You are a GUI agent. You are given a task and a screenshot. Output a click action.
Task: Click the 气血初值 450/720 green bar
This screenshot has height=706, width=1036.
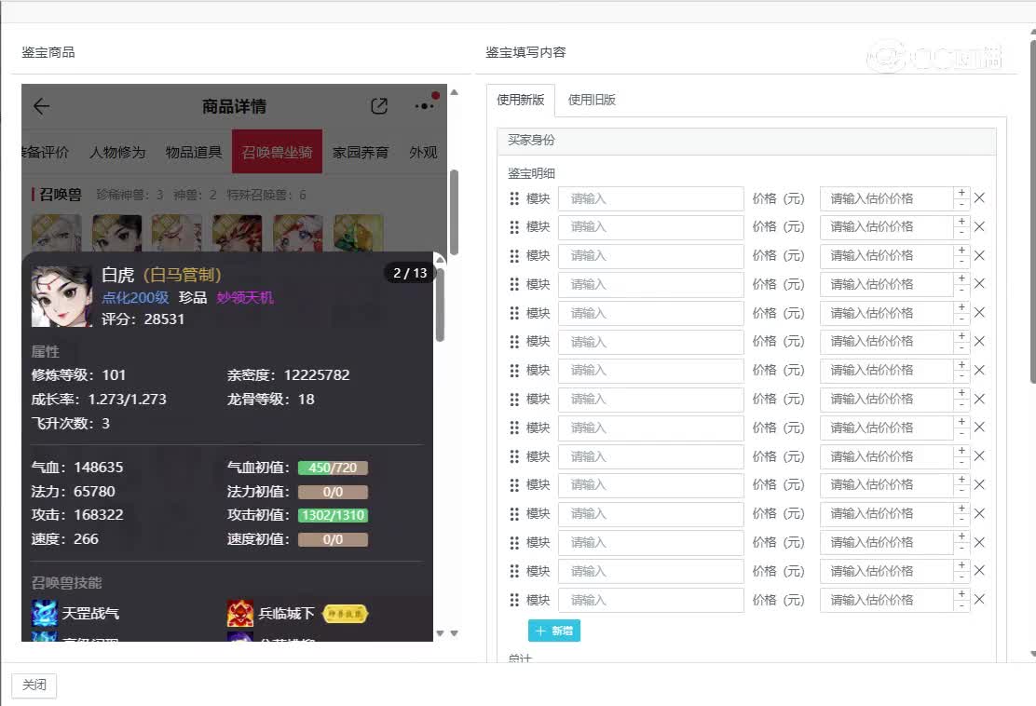coord(333,468)
